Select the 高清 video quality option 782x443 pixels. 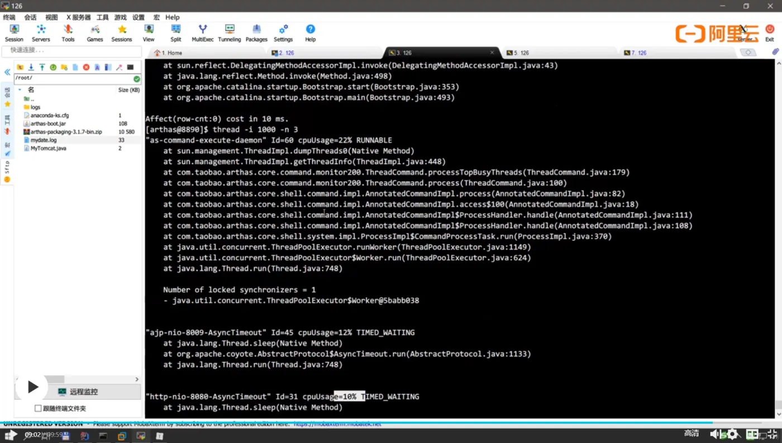pos(692,434)
